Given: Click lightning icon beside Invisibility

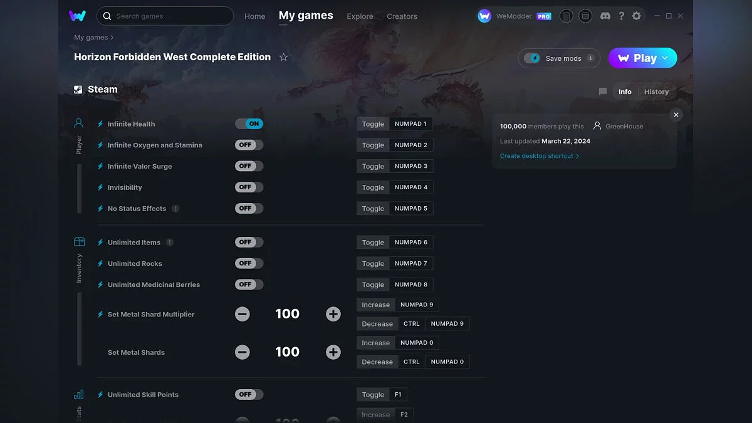Looking at the screenshot, I should pos(100,187).
